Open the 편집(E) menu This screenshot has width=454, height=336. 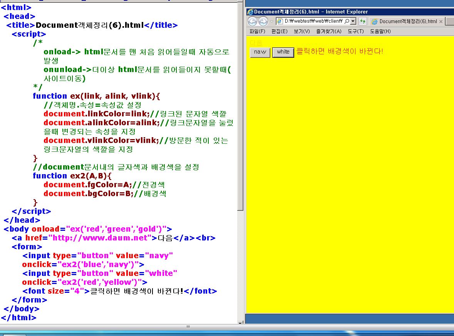pos(280,31)
